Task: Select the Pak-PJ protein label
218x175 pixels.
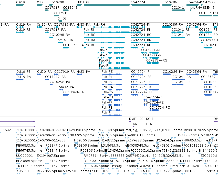Action: click(x=107, y=77)
